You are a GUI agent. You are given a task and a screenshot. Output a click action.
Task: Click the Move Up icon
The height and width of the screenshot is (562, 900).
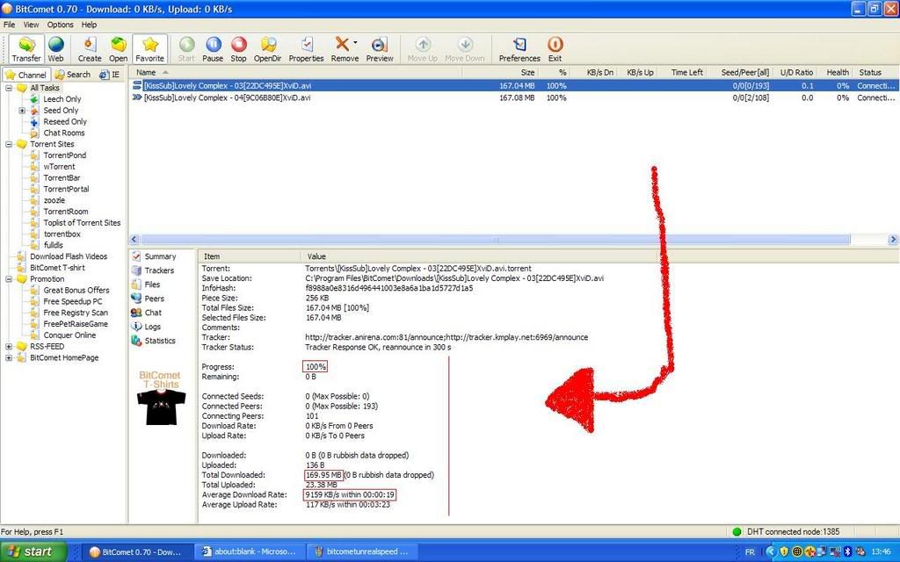point(423,49)
